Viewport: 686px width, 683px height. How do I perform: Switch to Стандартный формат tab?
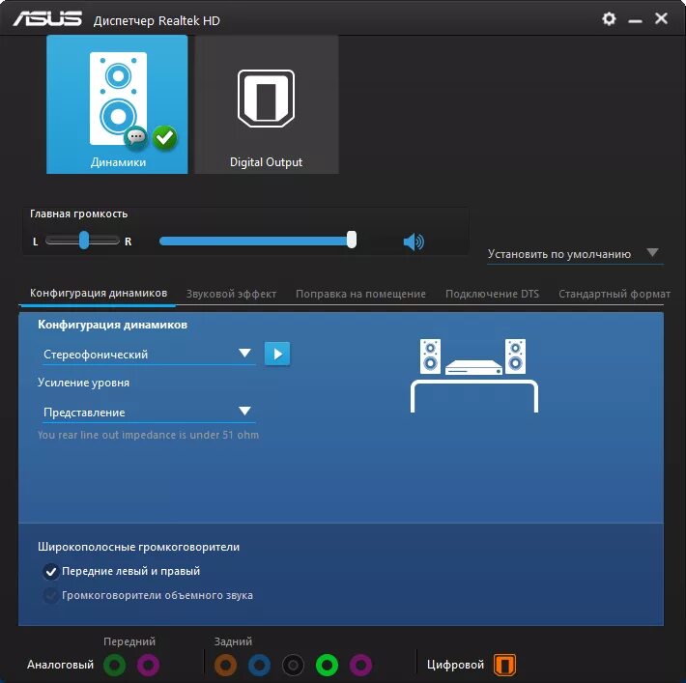click(x=615, y=294)
